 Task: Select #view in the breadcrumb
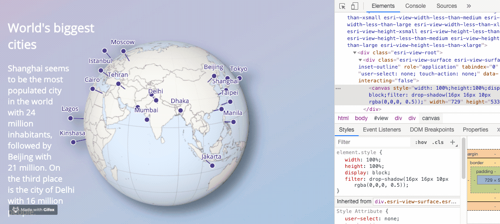coord(381,118)
